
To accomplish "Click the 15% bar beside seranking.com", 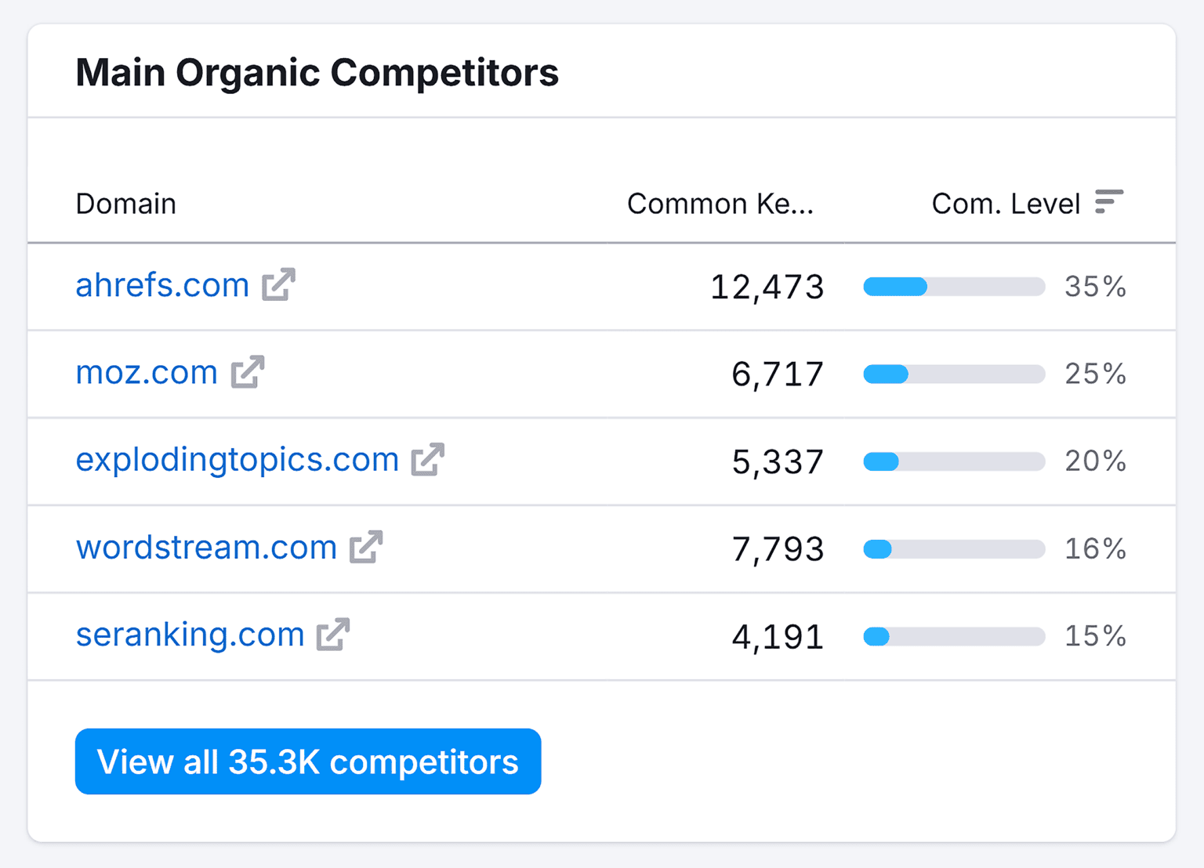I will coord(953,637).
